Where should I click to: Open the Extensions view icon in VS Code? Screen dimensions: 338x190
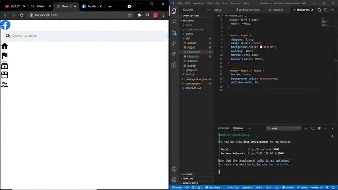coord(174,65)
